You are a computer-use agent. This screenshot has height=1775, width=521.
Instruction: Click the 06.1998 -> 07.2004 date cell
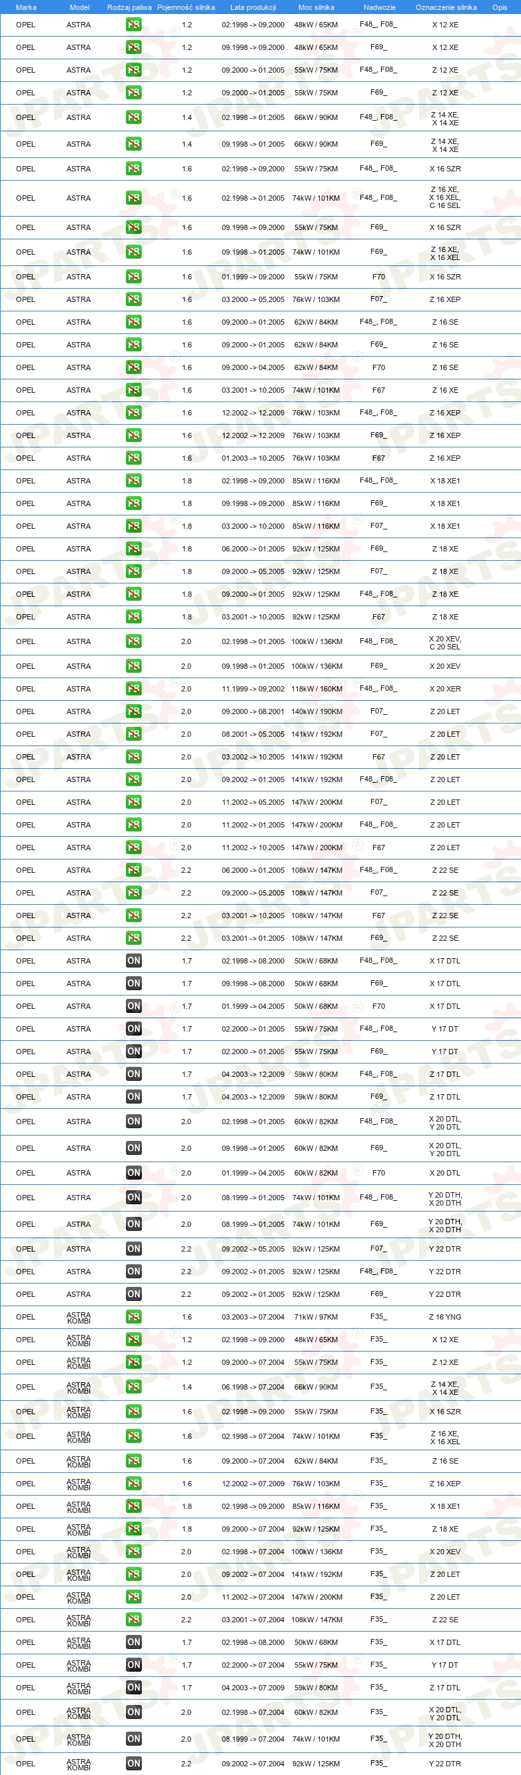(x=253, y=1388)
